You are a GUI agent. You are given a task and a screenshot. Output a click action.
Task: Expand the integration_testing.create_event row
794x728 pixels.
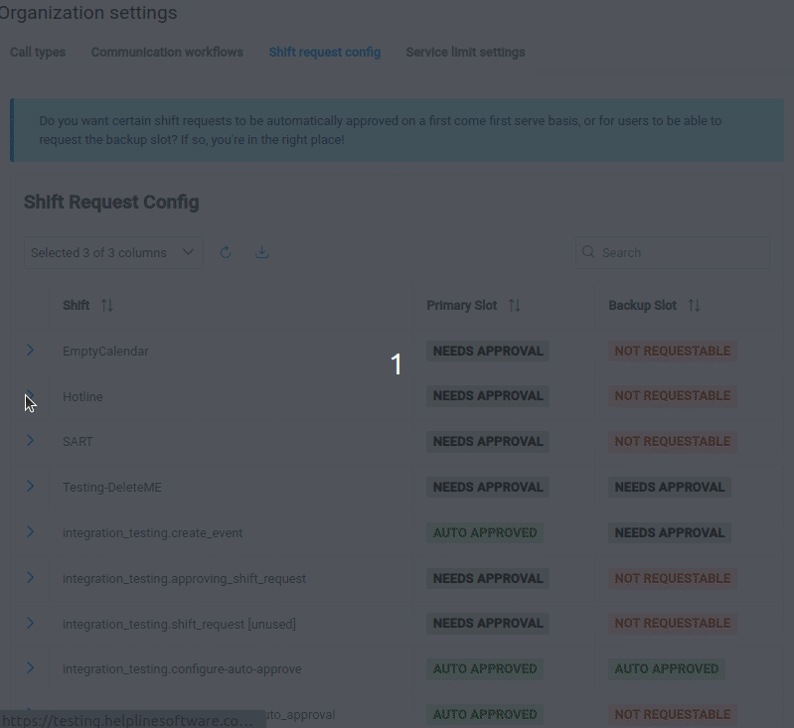31,531
